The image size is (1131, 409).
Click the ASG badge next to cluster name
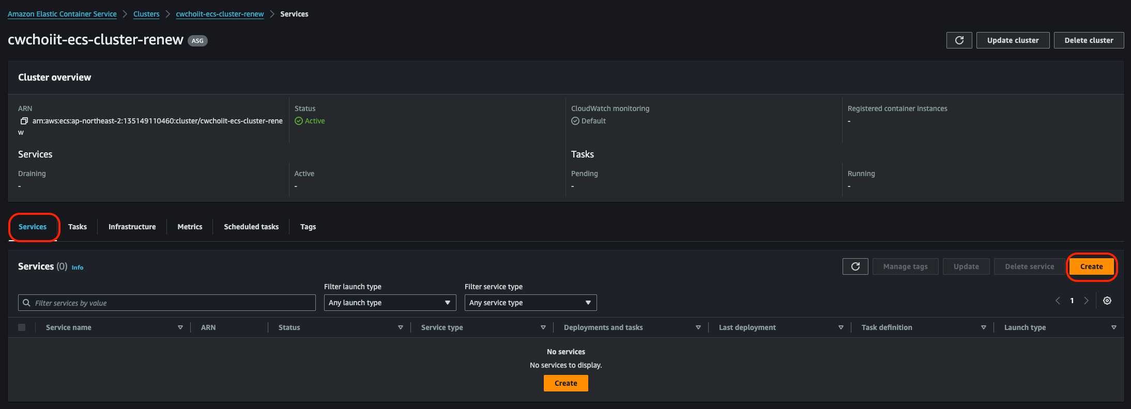(197, 41)
